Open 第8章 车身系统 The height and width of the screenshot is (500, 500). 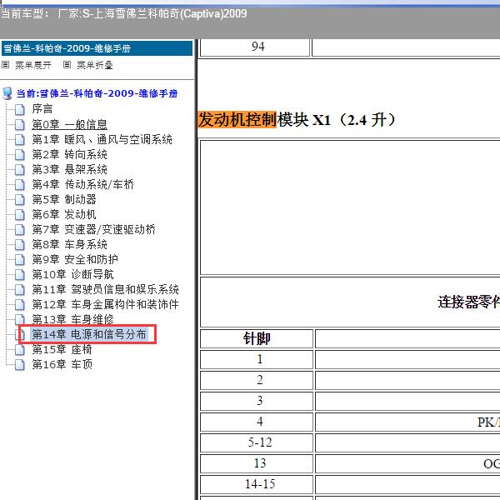(x=69, y=244)
